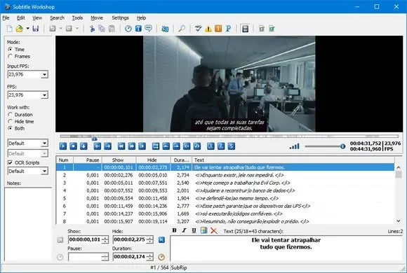Toggle the video preview display icon
Image resolution: width=407 pixels, height=273 pixels.
[245, 29]
